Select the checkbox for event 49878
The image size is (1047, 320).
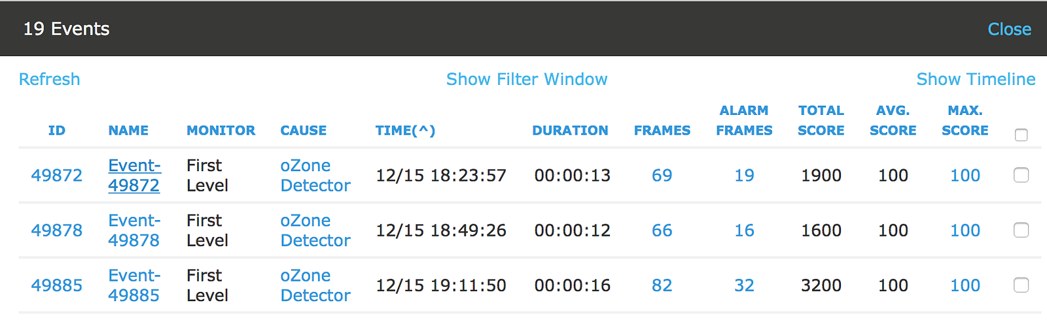1021,230
